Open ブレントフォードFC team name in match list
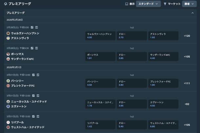The height and width of the screenshot is (133, 200). tap(23, 86)
